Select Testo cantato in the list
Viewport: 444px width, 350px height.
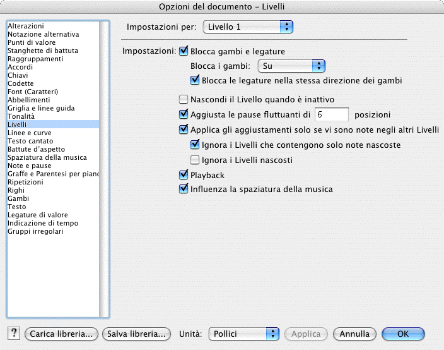point(29,141)
